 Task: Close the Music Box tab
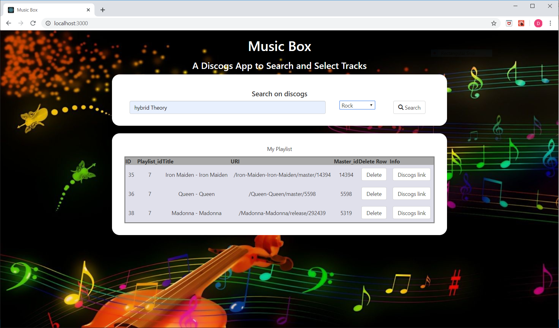point(88,10)
